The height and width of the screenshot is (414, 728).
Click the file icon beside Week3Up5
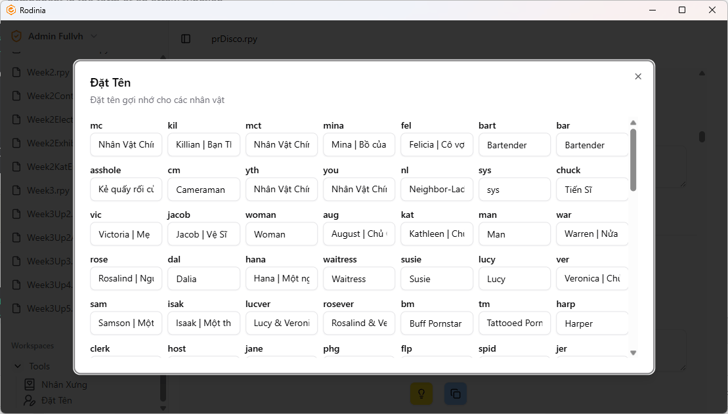[16, 308]
